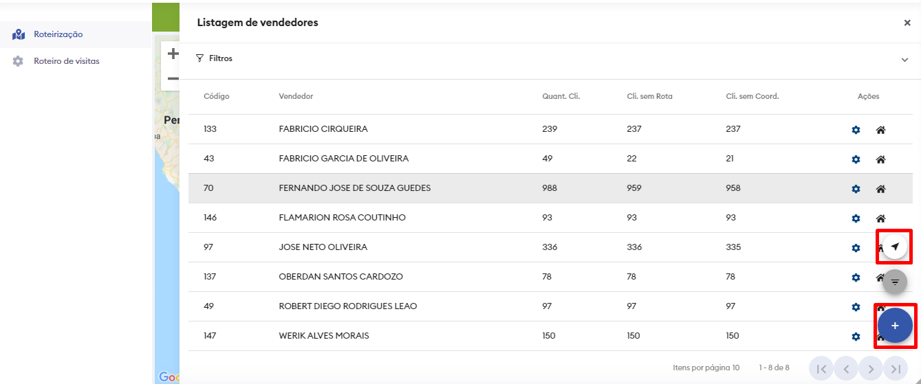This screenshot has width=921, height=384.
Task: Go to the last page of the list
Action: 896,369
